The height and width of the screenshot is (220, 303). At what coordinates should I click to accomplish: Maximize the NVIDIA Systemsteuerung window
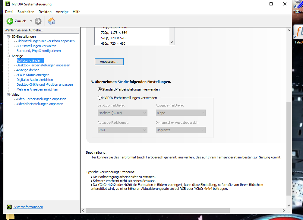pos(271,4)
